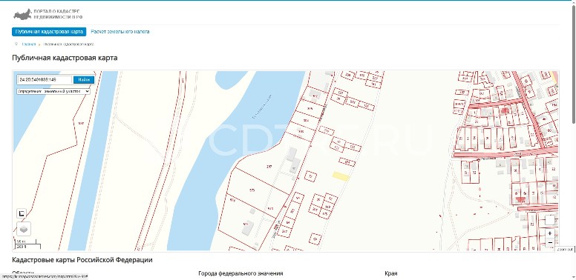576x280 pixels.
Task: Click the Найти search button
Action: 84,79
